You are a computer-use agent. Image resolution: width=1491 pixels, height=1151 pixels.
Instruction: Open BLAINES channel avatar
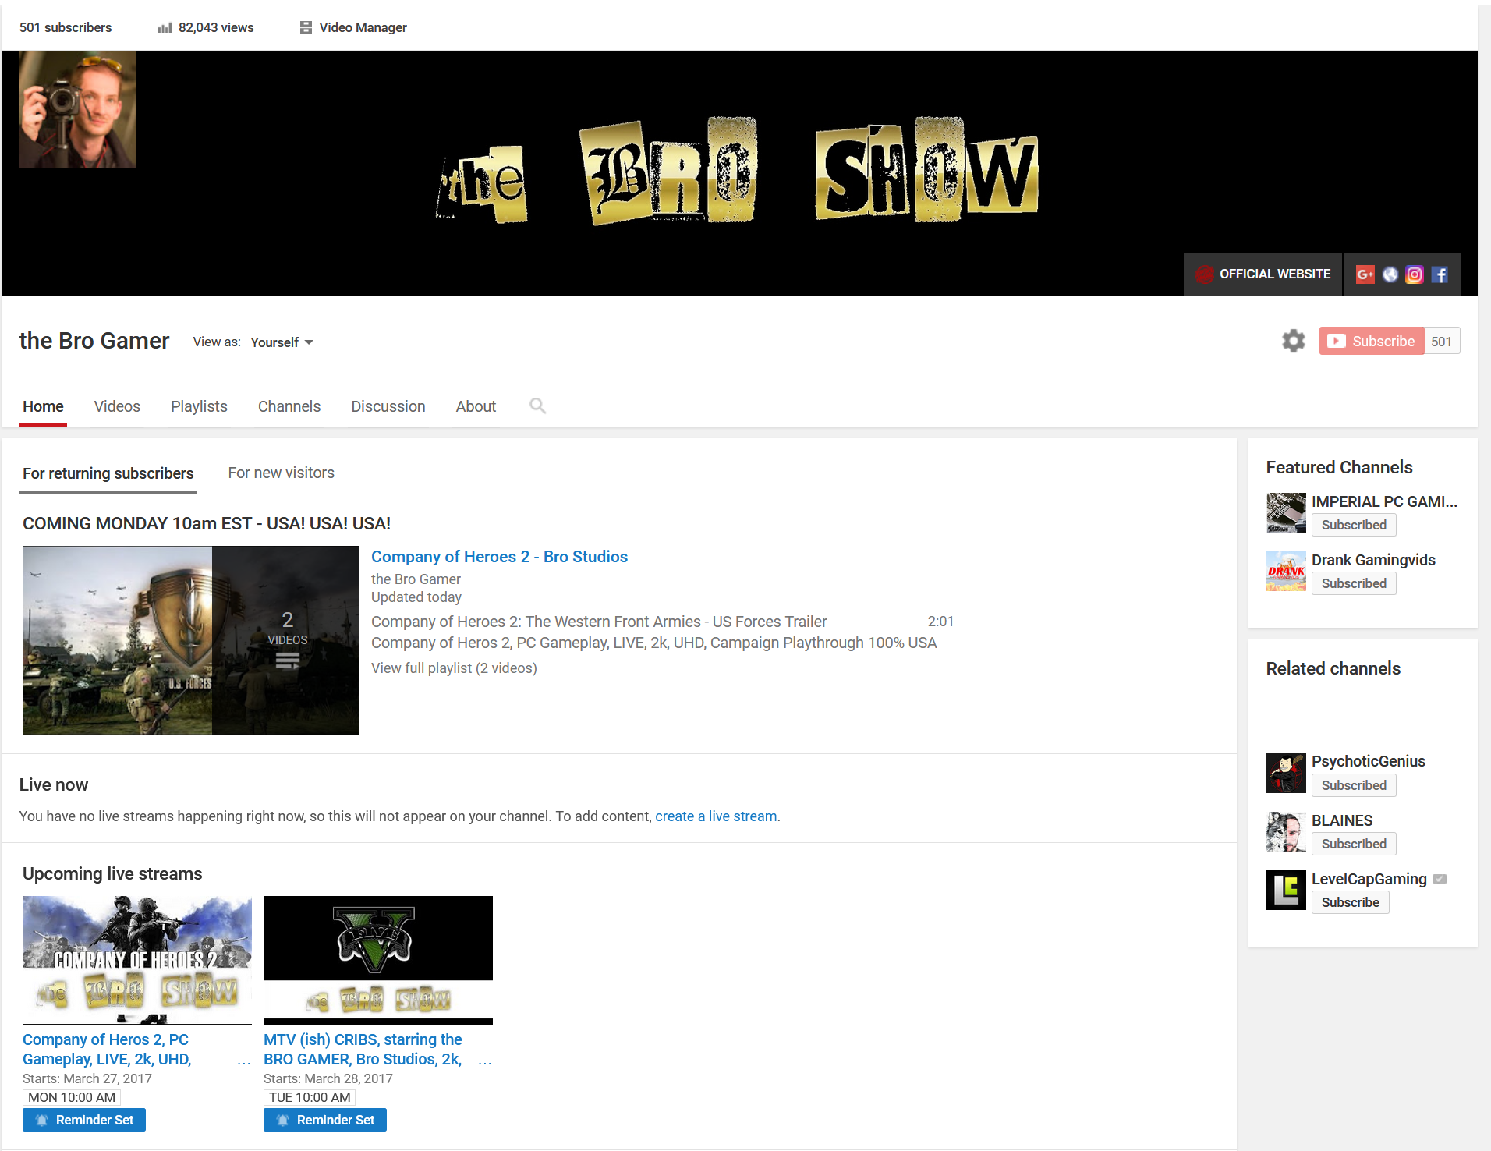point(1286,831)
